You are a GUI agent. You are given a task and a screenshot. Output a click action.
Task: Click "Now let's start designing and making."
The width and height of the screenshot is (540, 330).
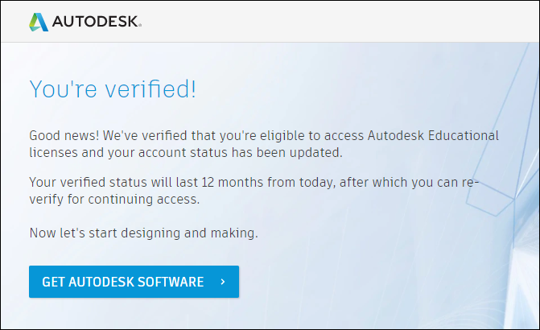(143, 233)
